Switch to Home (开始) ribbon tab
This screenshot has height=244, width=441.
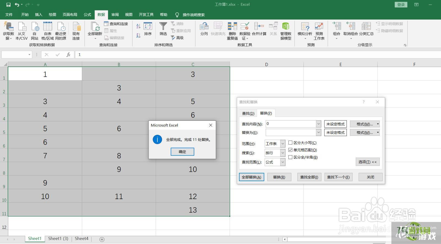tap(25, 15)
